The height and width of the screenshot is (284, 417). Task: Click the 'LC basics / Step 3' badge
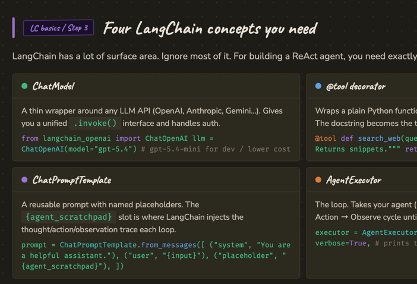[x=58, y=28]
